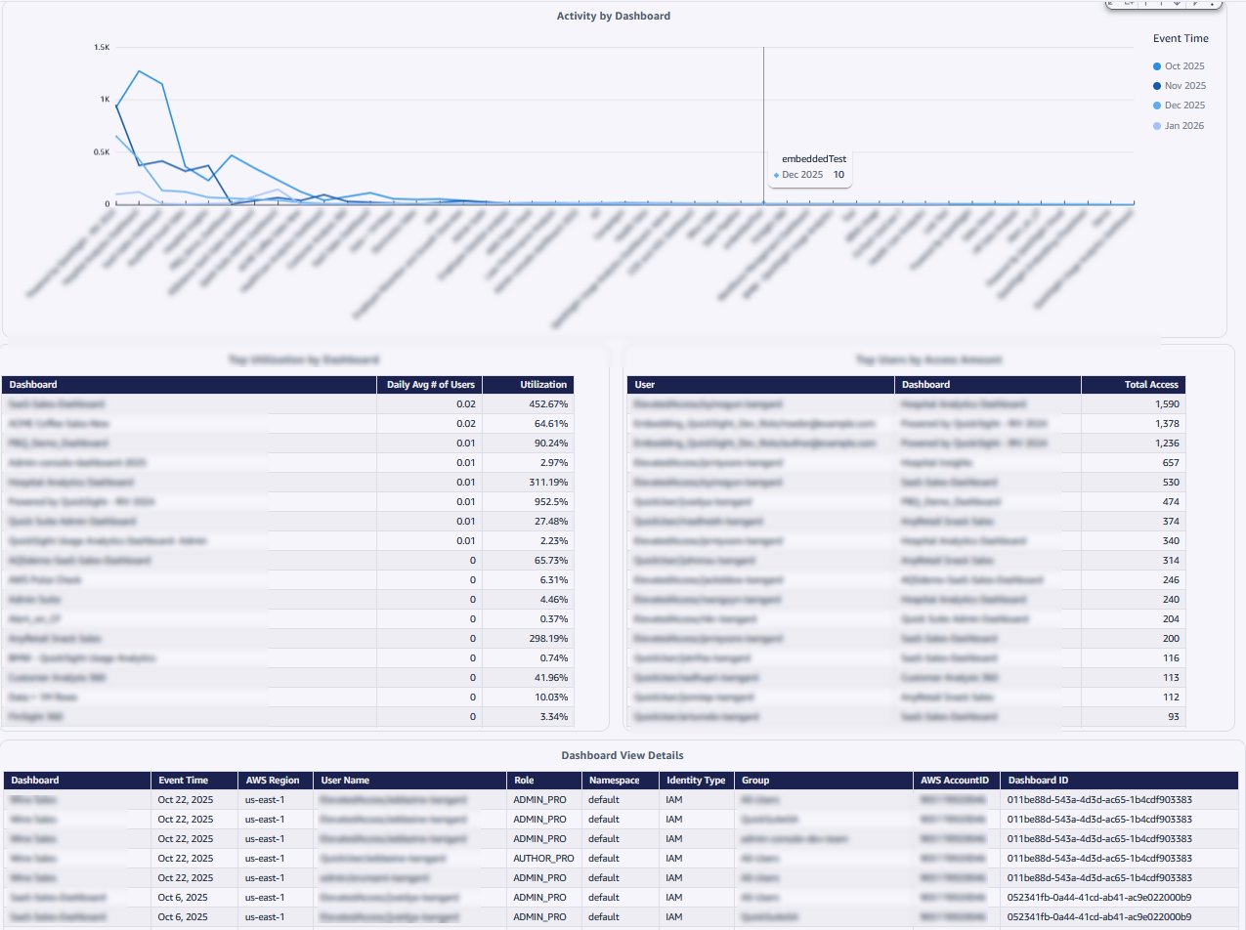Open the down-chevron dropdown on the chart toolbar
This screenshot has height=930, width=1246.
1177,4
